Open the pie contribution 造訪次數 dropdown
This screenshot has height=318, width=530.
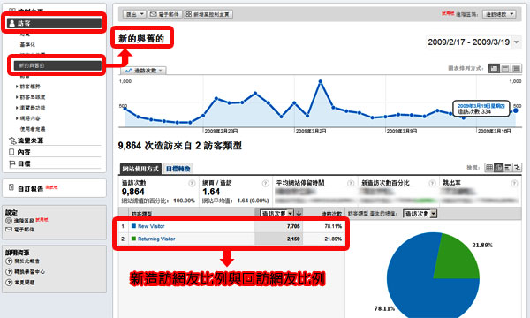pyautogui.click(x=420, y=214)
